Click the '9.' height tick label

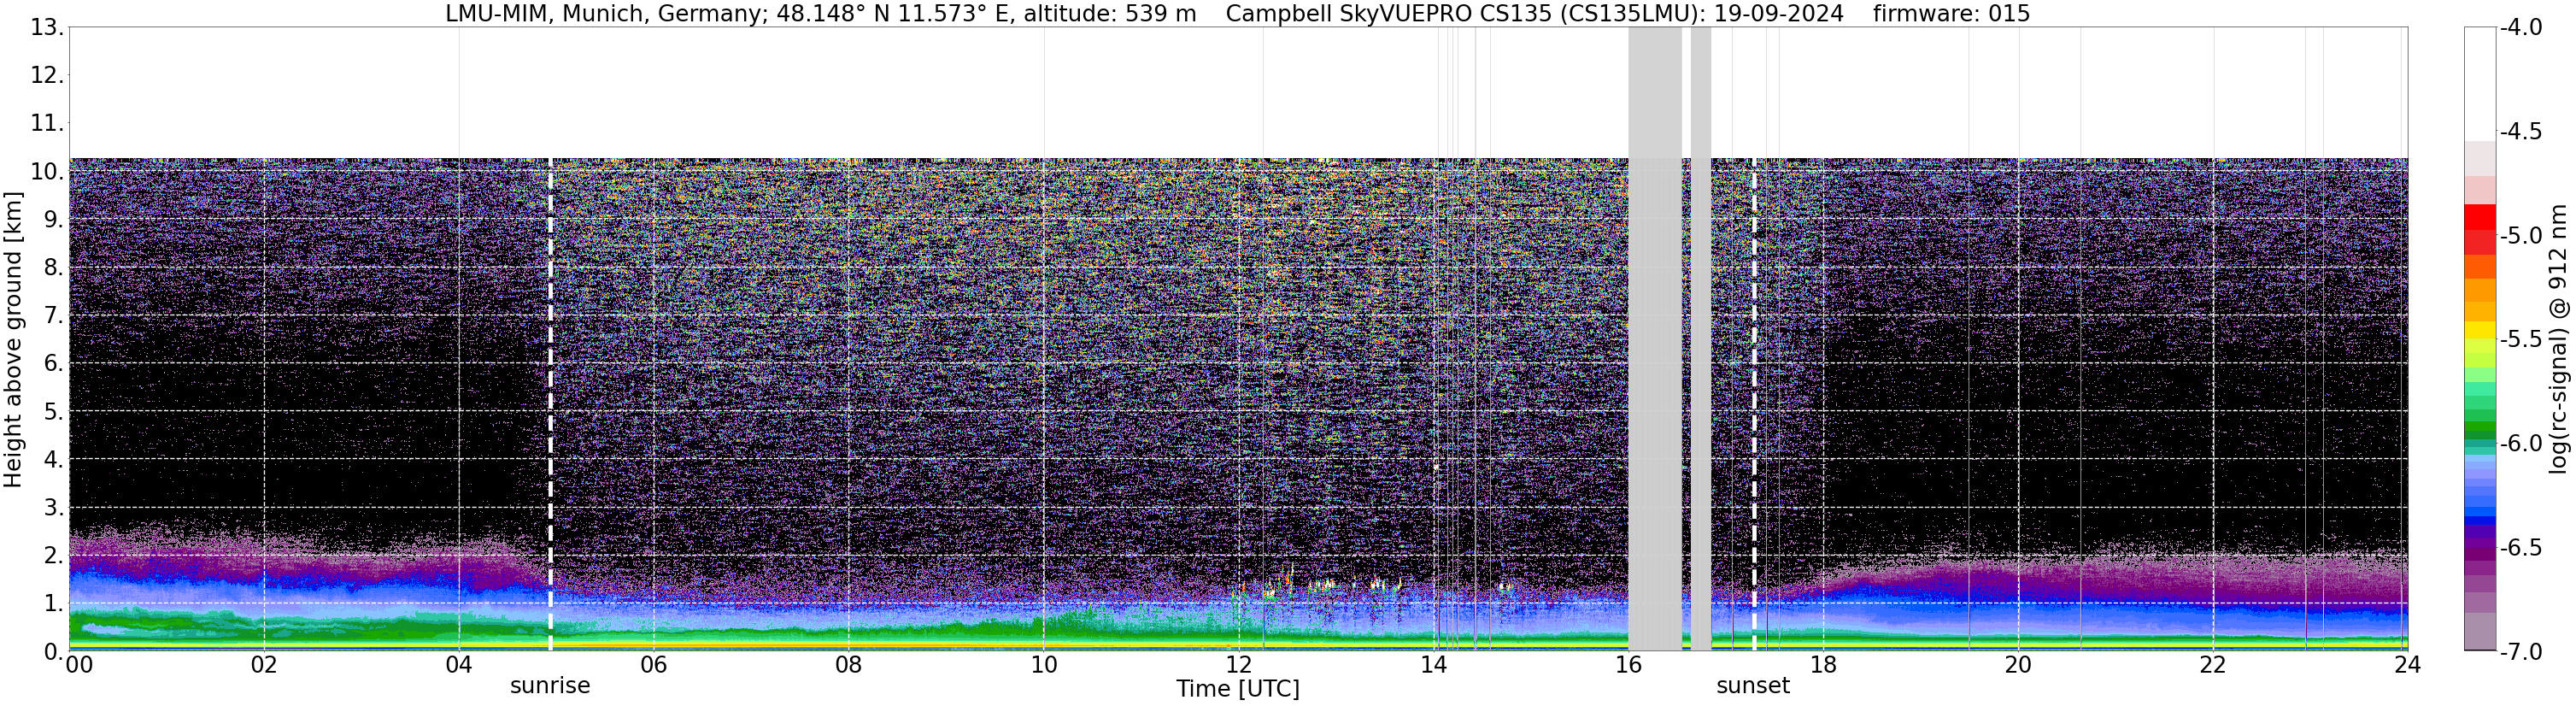[54, 219]
